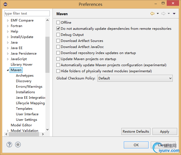The image size is (181, 155).
Task: Open Discovery under Maven
Action: 24,81
